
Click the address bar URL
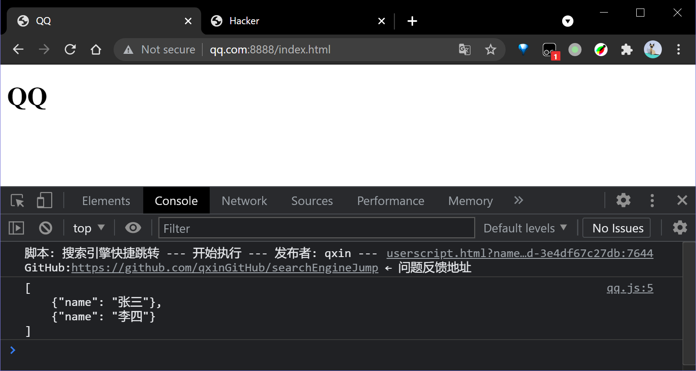[x=270, y=49]
